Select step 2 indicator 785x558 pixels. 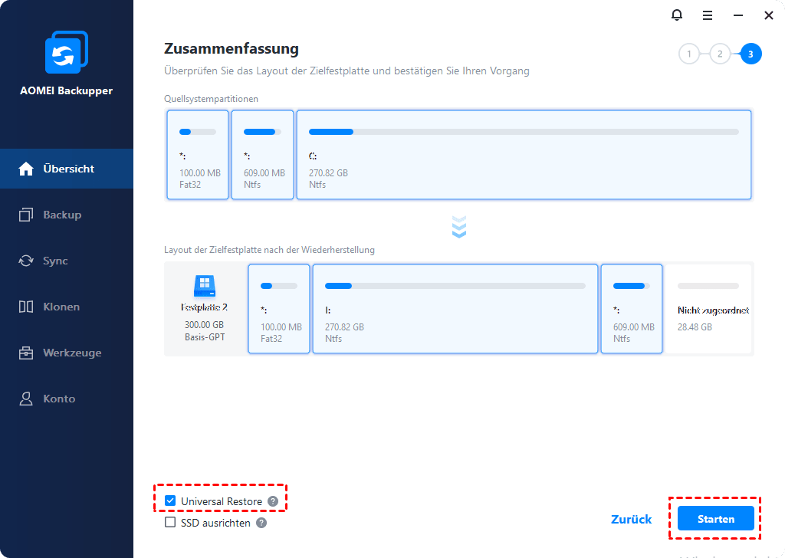click(720, 54)
